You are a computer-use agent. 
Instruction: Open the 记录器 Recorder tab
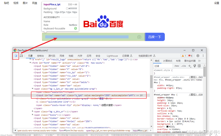click(x=127, y=56)
